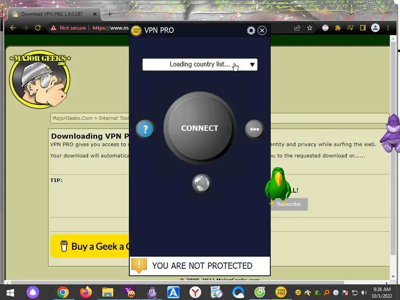Click the Subscribe button on webpage
The height and width of the screenshot is (300, 400).
[x=289, y=204]
